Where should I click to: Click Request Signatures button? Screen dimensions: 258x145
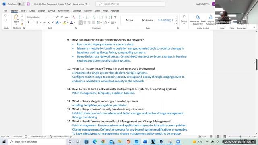211,20
